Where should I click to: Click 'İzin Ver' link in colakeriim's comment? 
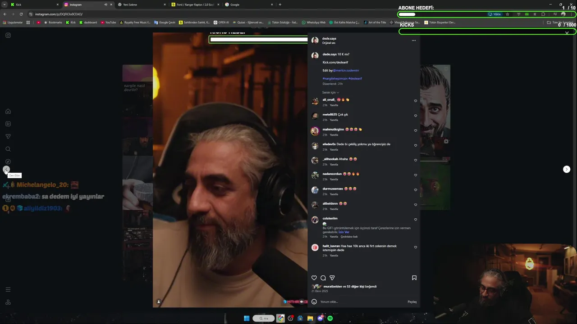click(x=344, y=232)
